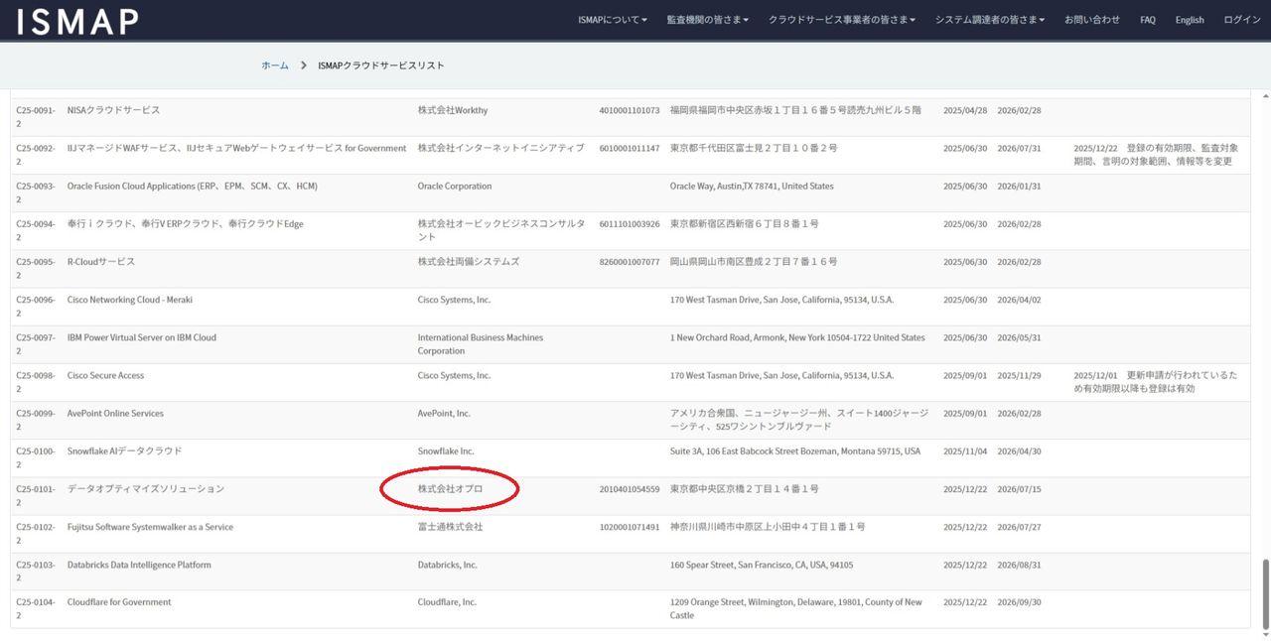
Task: Switch the site language to English
Action: pyautogui.click(x=1189, y=20)
